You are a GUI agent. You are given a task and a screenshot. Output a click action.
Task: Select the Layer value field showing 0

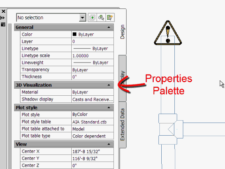tap(92, 41)
